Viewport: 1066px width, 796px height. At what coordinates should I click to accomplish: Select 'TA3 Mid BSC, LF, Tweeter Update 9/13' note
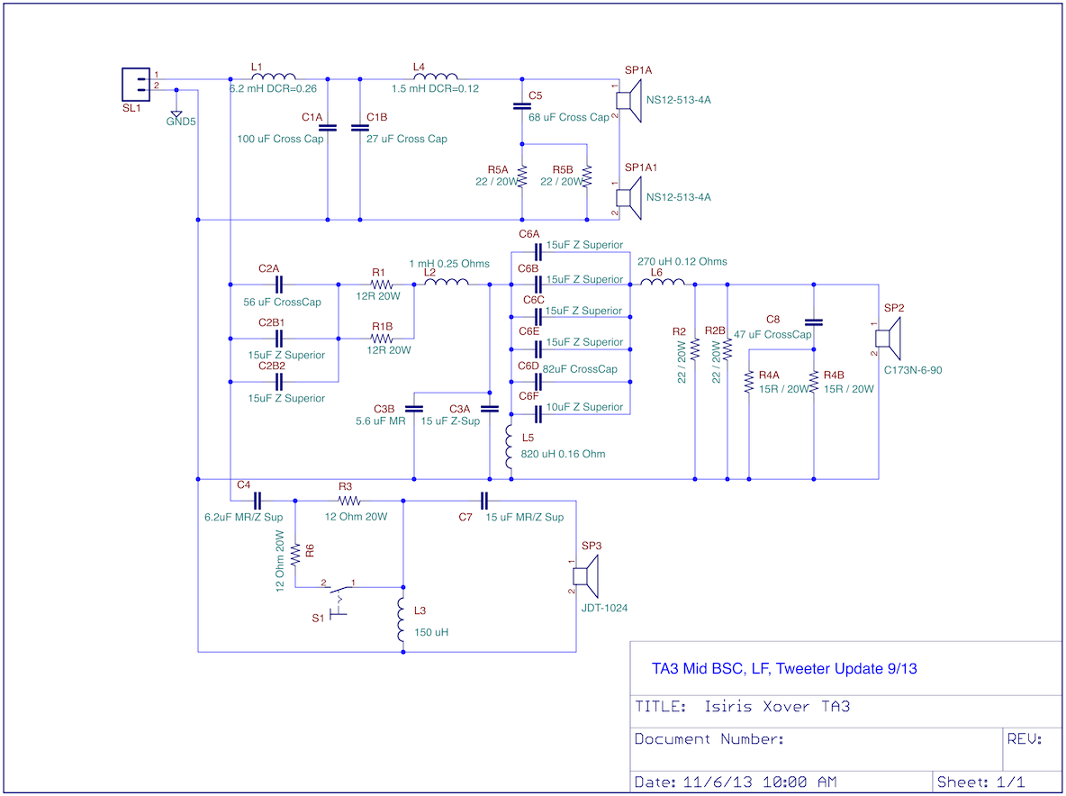pos(784,669)
